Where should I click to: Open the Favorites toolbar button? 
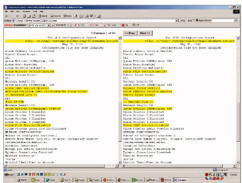tap(55, 16)
